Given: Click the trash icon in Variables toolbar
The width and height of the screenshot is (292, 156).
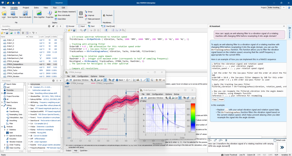Looking at the screenshot, I should (23, 33).
